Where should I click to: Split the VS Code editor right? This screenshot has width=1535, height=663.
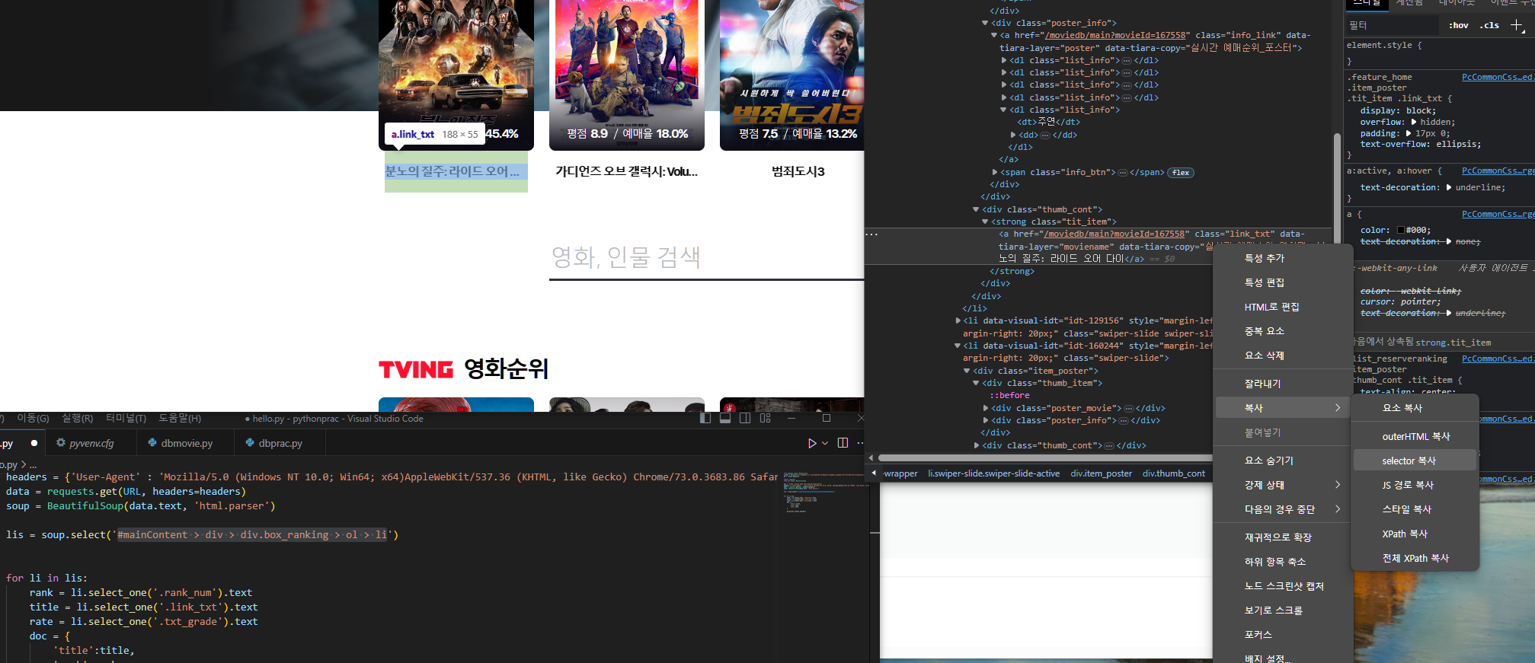click(843, 443)
